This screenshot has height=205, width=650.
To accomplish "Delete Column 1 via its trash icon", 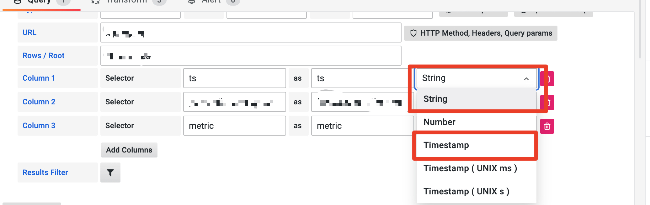I will pyautogui.click(x=547, y=78).
